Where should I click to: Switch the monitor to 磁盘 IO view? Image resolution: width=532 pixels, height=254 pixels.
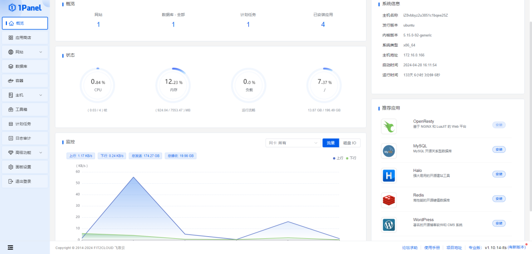352,143
